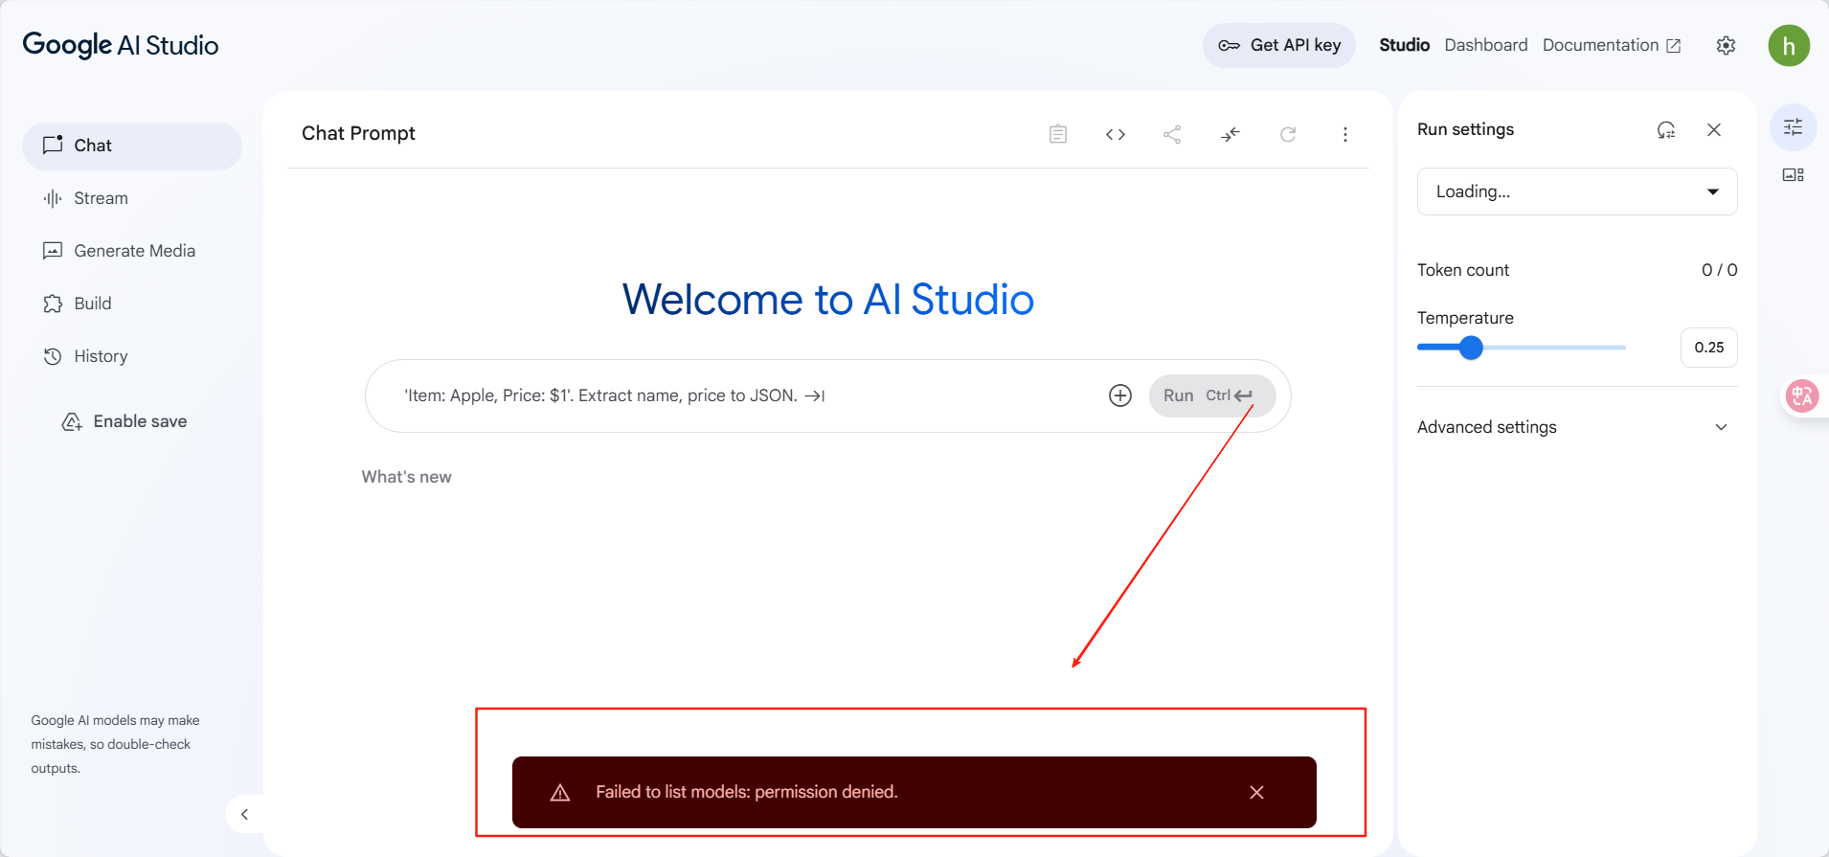
Task: Switch to the Studio tab
Action: pyautogui.click(x=1404, y=45)
